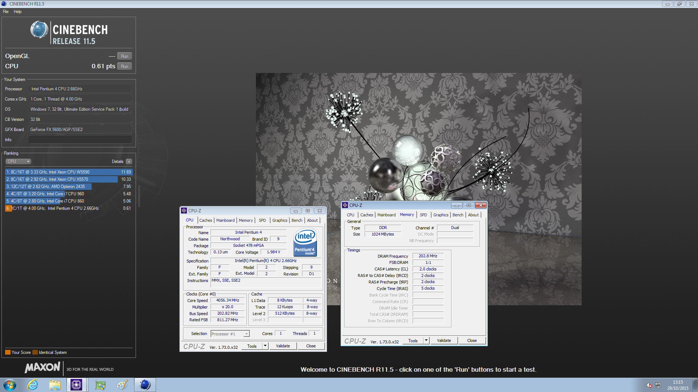This screenshot has width=698, height=392.
Task: Click network icon in system tray
Action: (658, 385)
